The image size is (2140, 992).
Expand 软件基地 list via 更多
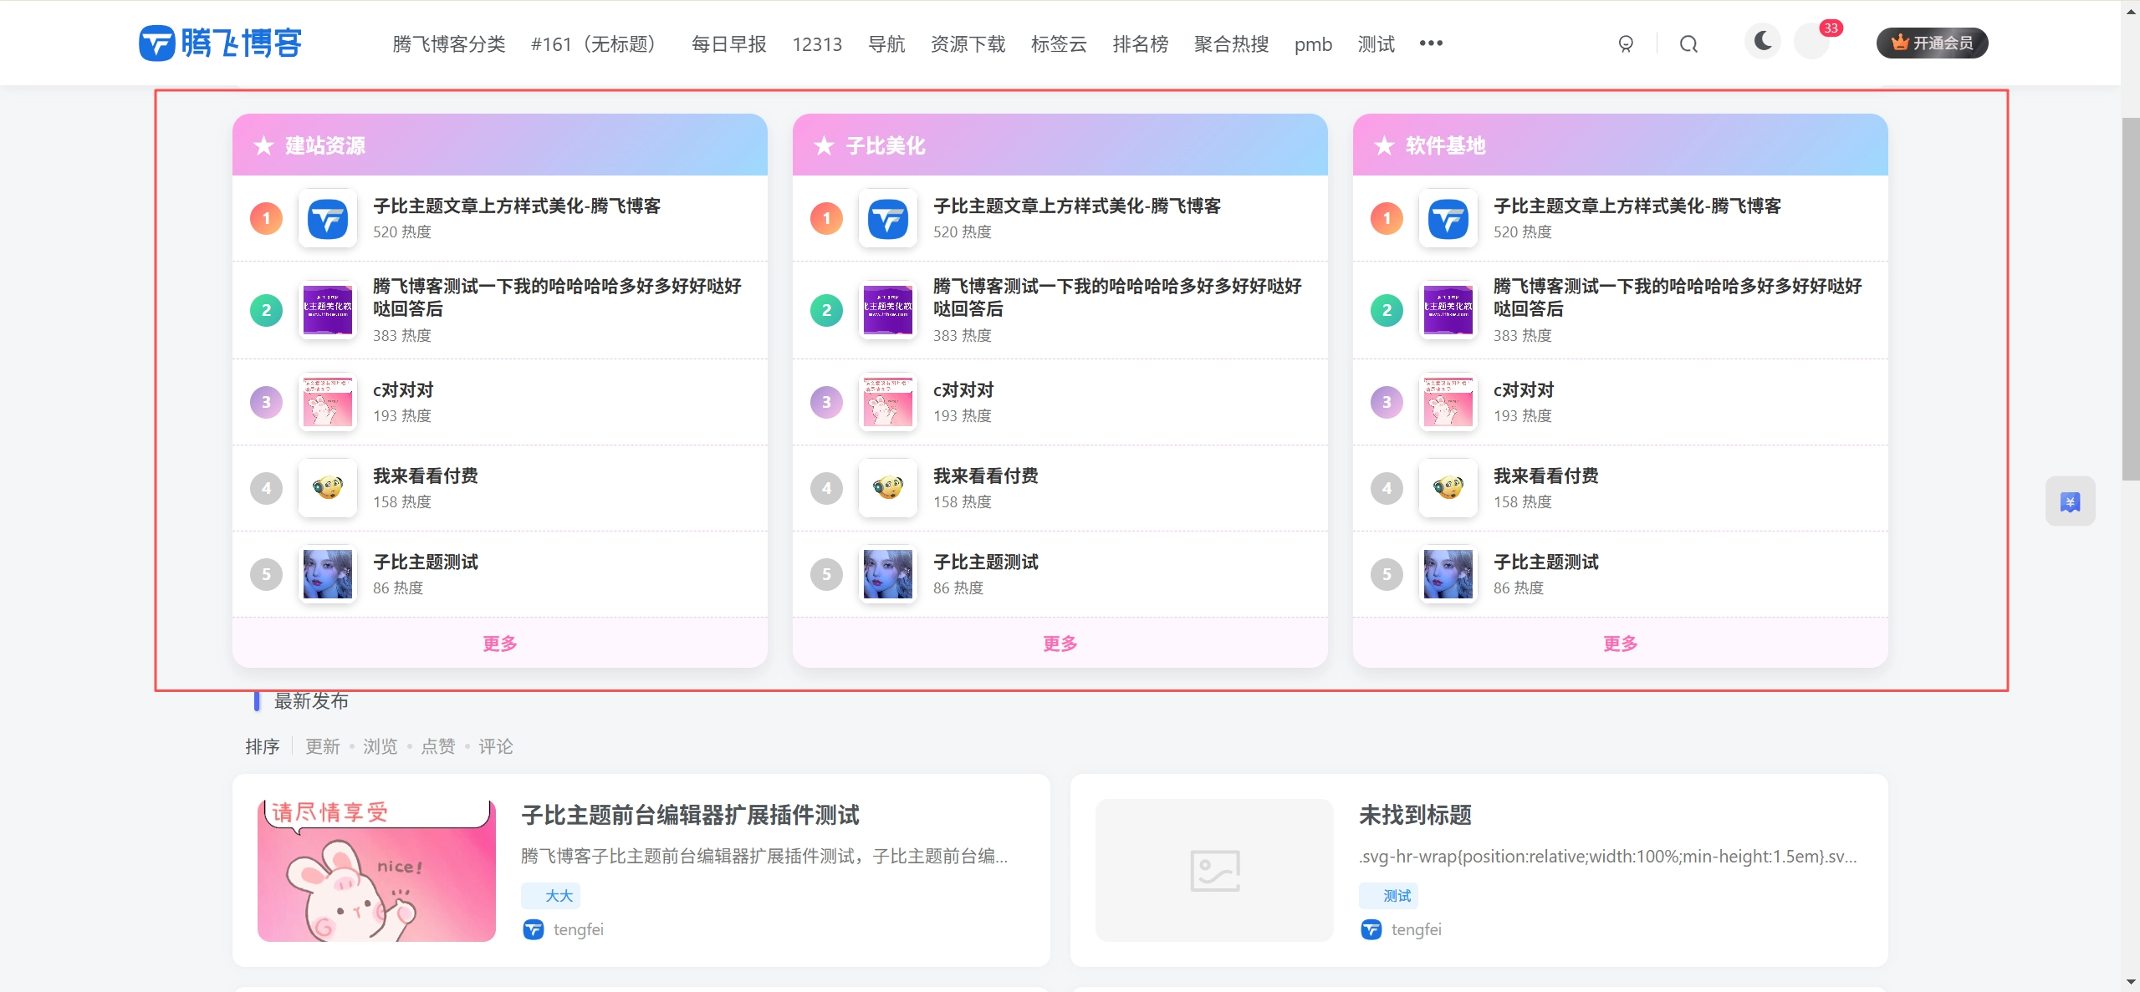click(x=1619, y=643)
